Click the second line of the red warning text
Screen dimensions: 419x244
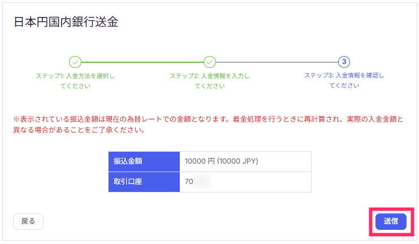tap(79, 130)
